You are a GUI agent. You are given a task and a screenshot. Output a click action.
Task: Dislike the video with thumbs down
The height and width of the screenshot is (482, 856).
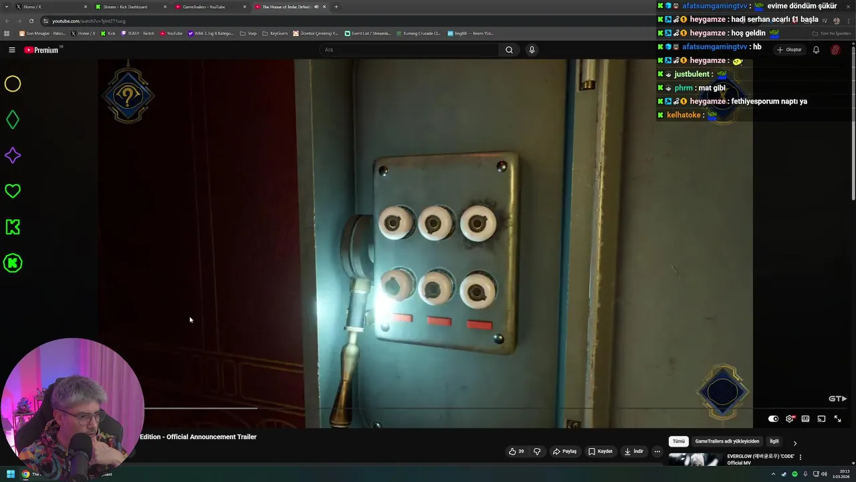(537, 451)
